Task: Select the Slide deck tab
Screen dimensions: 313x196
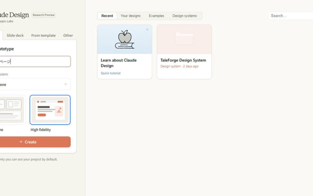Action: [x=15, y=35]
